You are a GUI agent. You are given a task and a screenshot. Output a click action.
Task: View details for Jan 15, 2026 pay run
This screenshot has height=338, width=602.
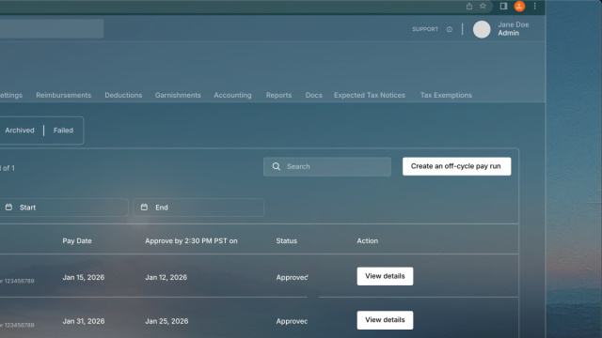(x=385, y=276)
